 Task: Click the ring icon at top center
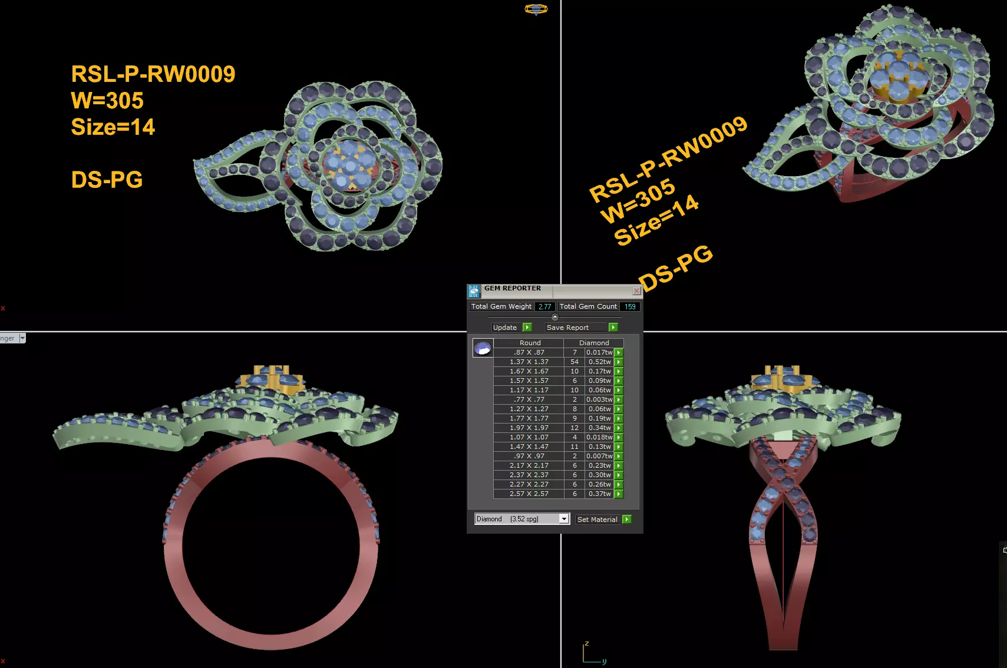point(536,9)
